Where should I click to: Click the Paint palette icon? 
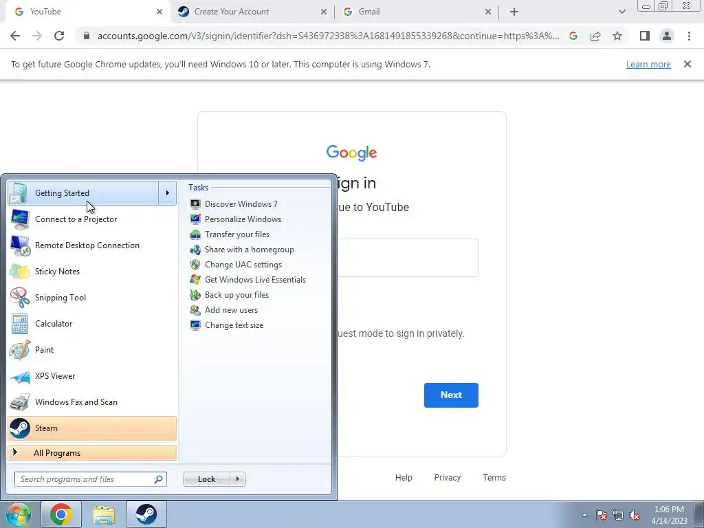pyautogui.click(x=20, y=350)
